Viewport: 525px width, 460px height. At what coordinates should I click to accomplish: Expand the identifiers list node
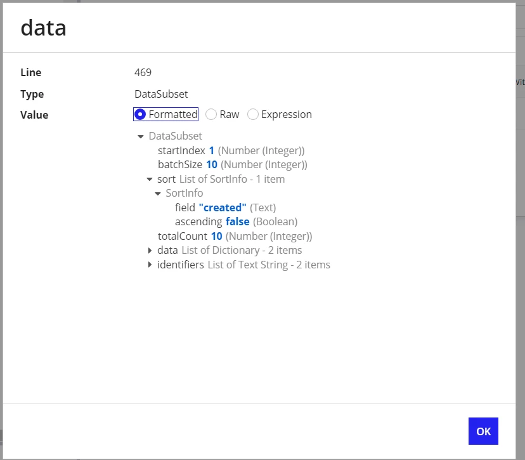coord(150,265)
